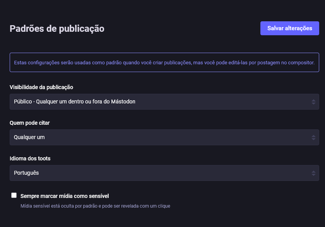Viewport: 325px width, 227px height.
Task: Open the Visibilidade da publicação dropdown
Action: coord(164,101)
